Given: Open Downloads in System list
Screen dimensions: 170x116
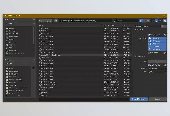Looking at the screenshot, I should click(x=19, y=37).
